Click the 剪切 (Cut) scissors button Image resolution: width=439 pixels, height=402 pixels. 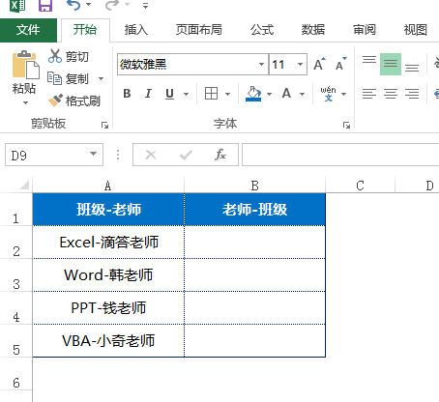coord(69,56)
